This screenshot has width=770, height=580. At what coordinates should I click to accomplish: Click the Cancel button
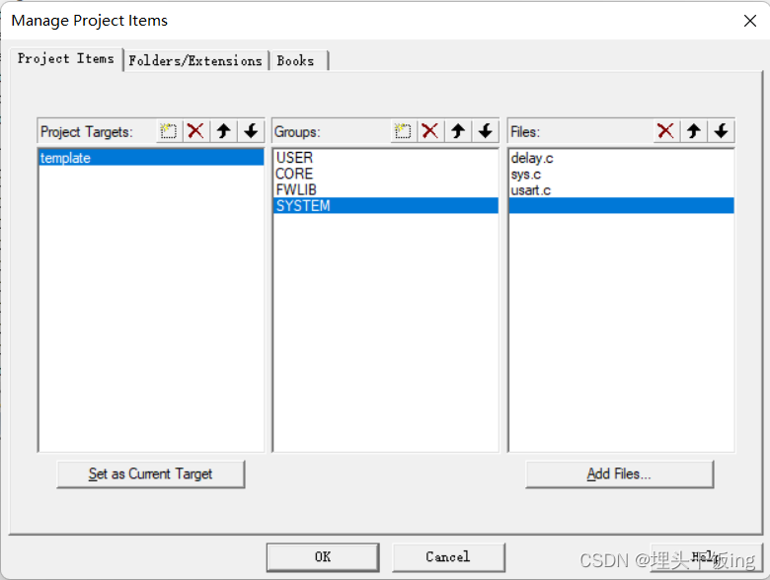click(x=448, y=557)
